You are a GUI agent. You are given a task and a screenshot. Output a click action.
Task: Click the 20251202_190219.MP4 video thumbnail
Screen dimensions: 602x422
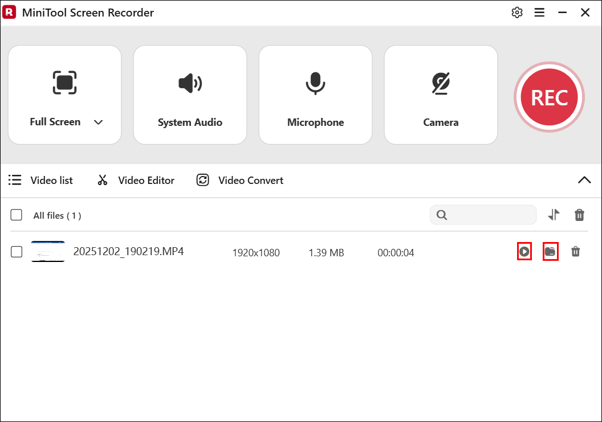48,251
